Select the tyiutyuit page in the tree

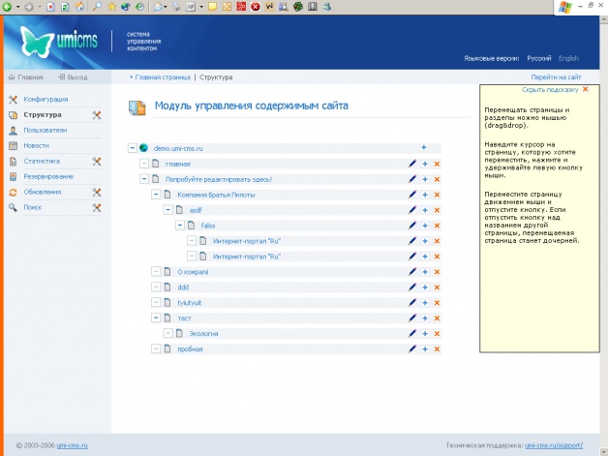click(x=189, y=302)
